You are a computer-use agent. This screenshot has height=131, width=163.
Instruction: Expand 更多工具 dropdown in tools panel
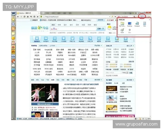(130, 46)
